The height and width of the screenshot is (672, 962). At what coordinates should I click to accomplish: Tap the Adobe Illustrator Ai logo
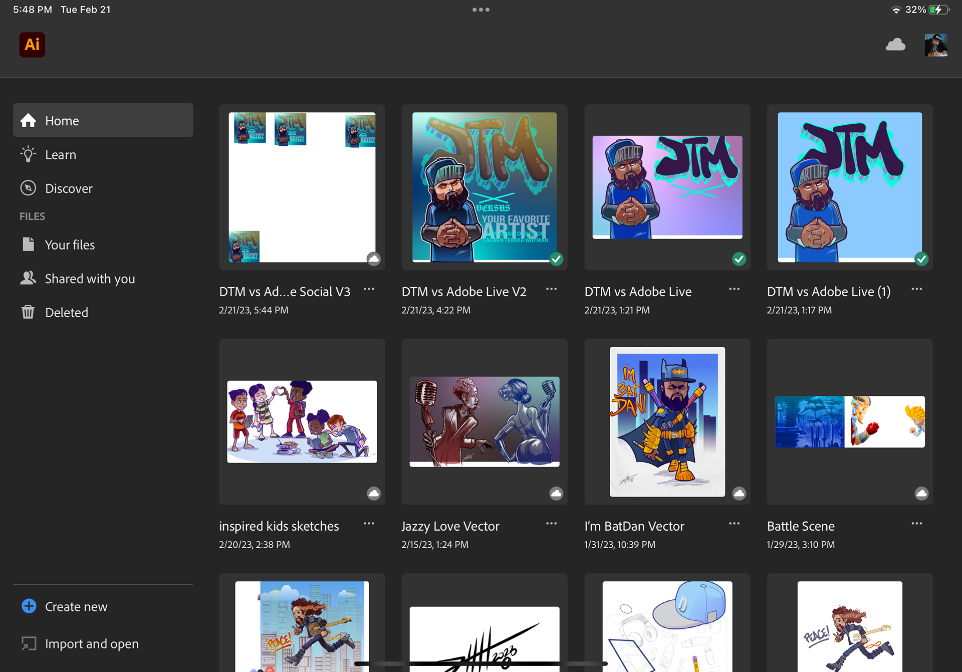(x=32, y=45)
